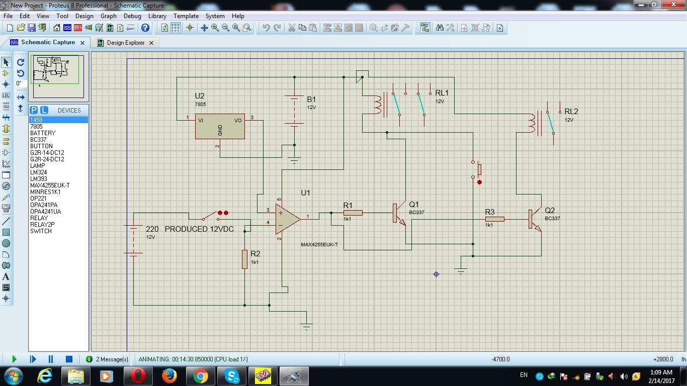Go to the Home page icon
687x386 pixels.
57,28
